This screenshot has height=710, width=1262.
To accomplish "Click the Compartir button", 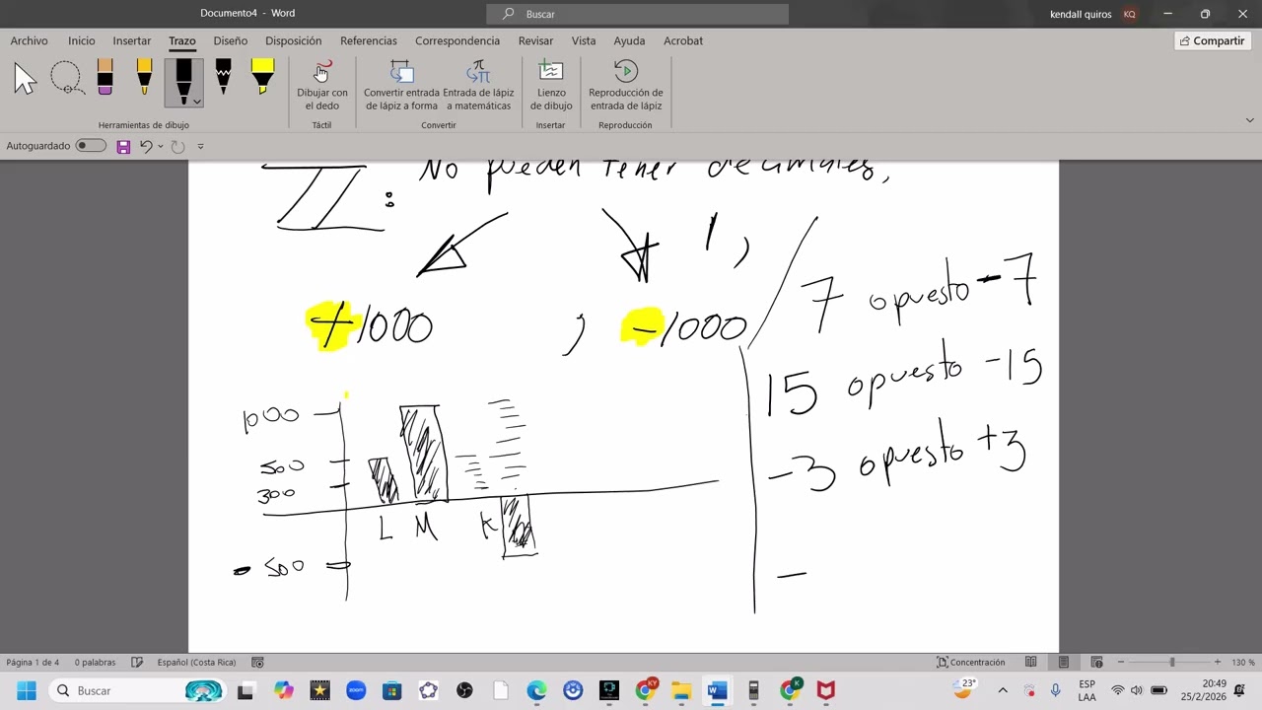I will pyautogui.click(x=1212, y=40).
